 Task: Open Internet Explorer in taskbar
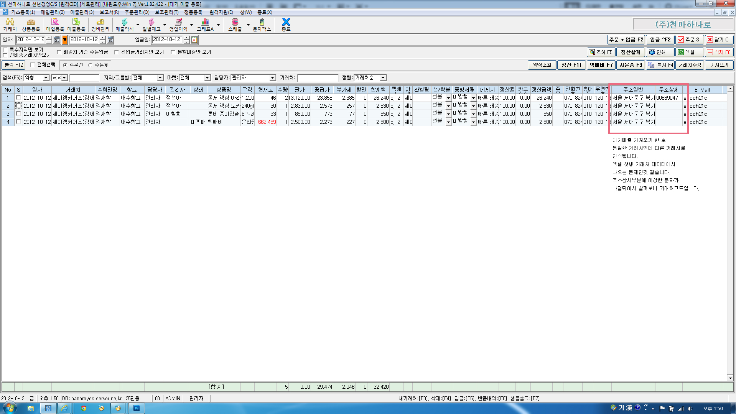coord(64,408)
